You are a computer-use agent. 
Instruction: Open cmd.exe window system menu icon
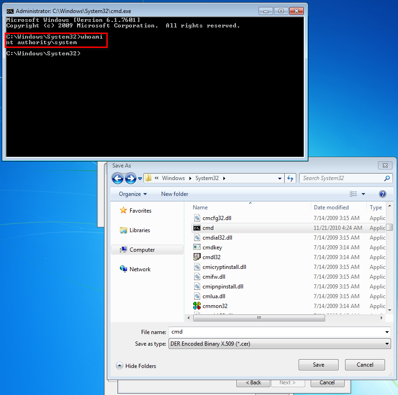click(10, 11)
